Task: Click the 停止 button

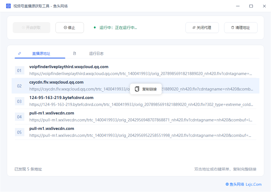Action: (70, 28)
